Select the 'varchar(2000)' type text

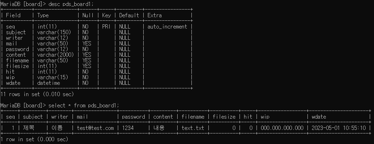click(x=56, y=55)
